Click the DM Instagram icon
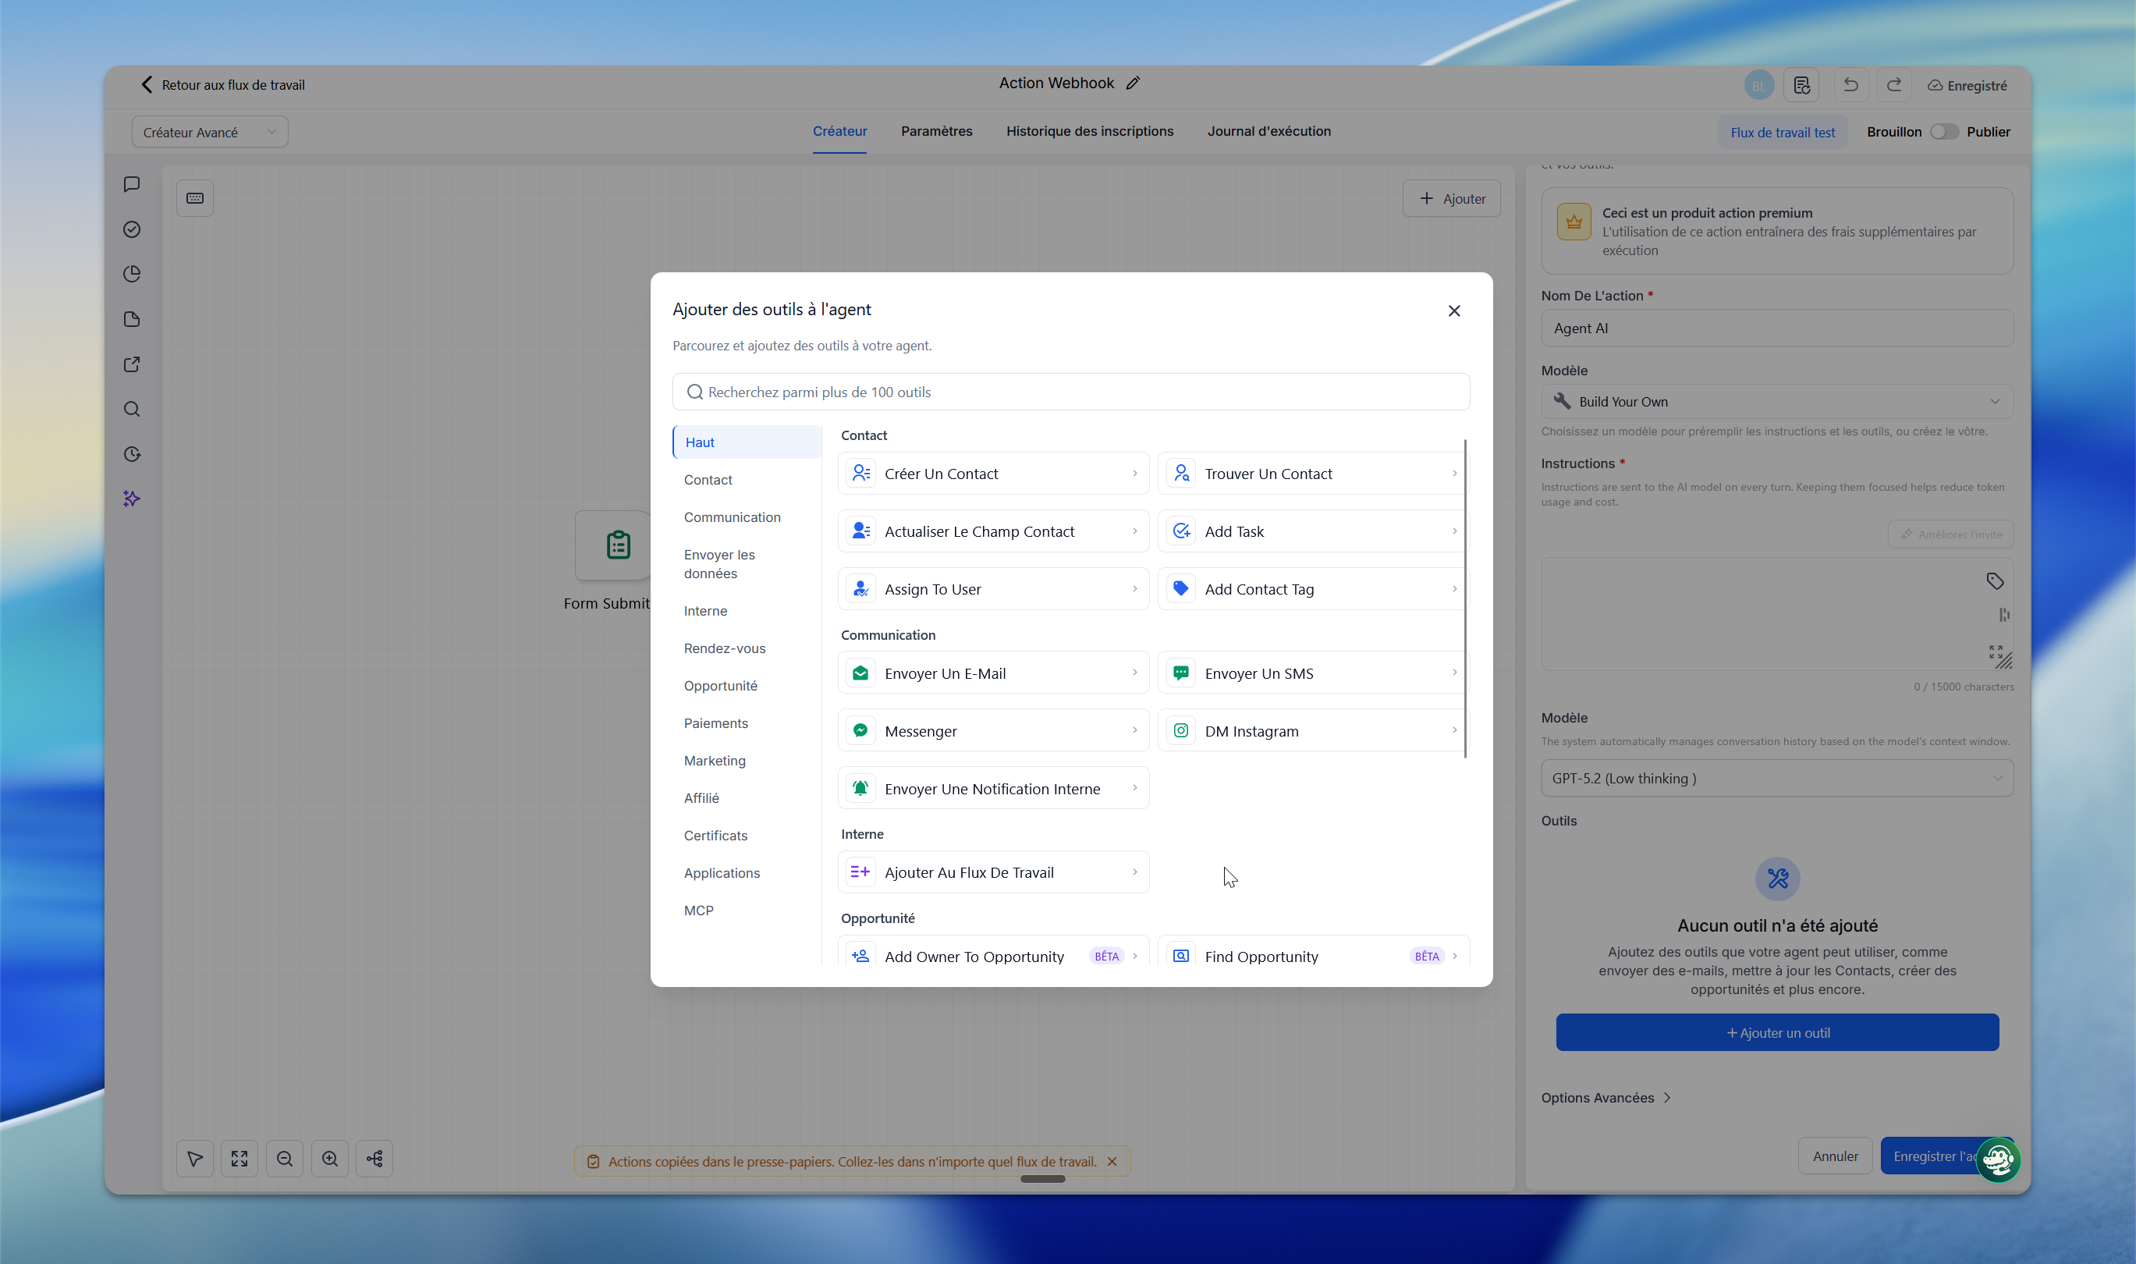This screenshot has height=1264, width=2136. (x=1181, y=731)
